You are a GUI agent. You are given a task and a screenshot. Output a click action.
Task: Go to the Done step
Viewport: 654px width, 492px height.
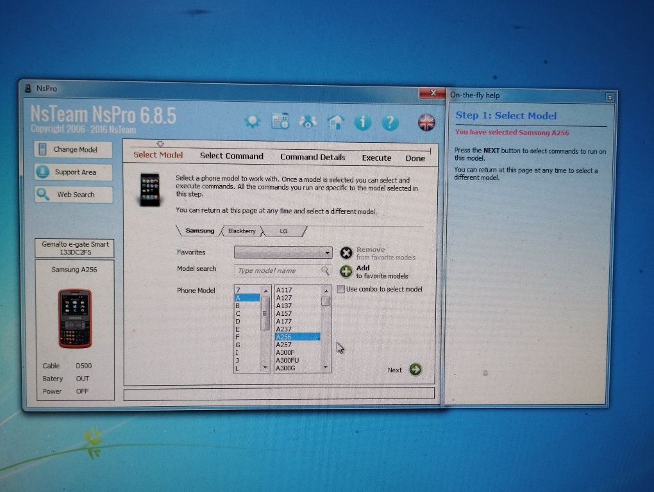click(x=415, y=158)
